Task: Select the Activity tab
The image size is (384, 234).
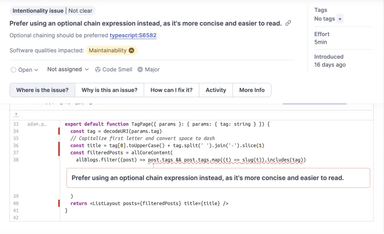Action: pyautogui.click(x=216, y=90)
